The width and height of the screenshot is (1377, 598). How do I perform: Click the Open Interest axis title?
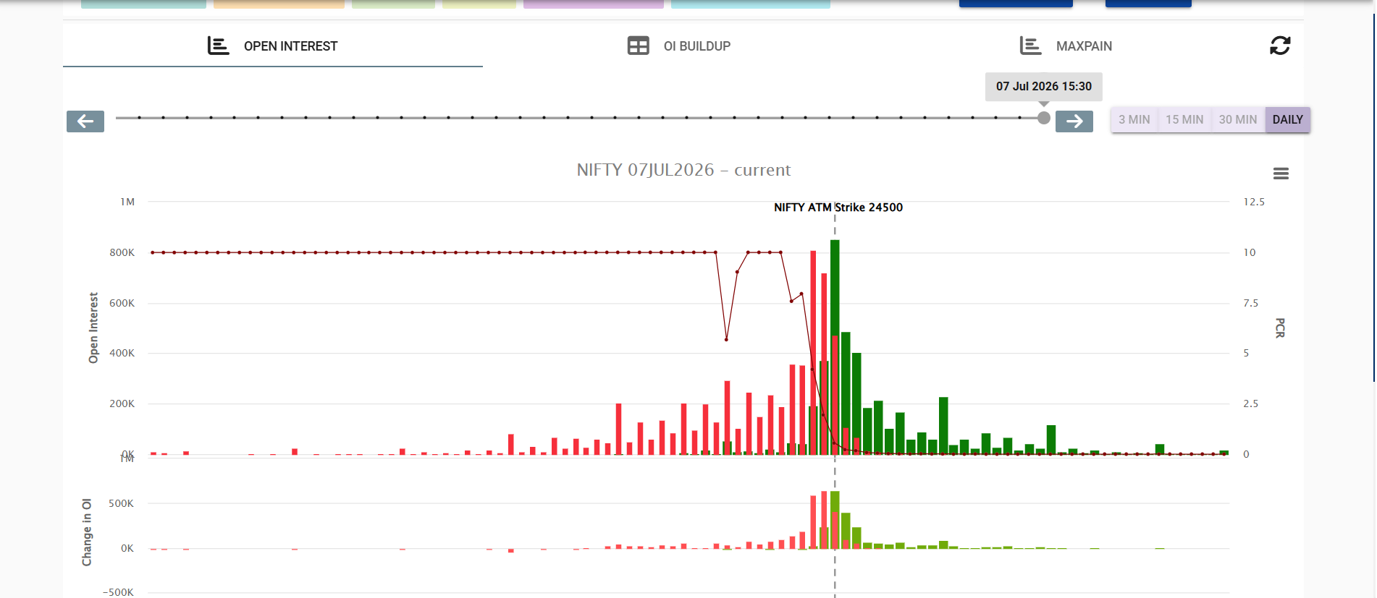[x=93, y=328]
